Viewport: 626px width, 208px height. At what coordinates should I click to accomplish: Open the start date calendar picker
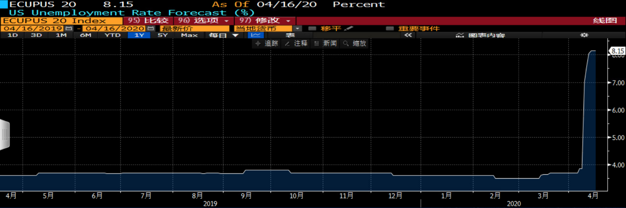[68, 28]
